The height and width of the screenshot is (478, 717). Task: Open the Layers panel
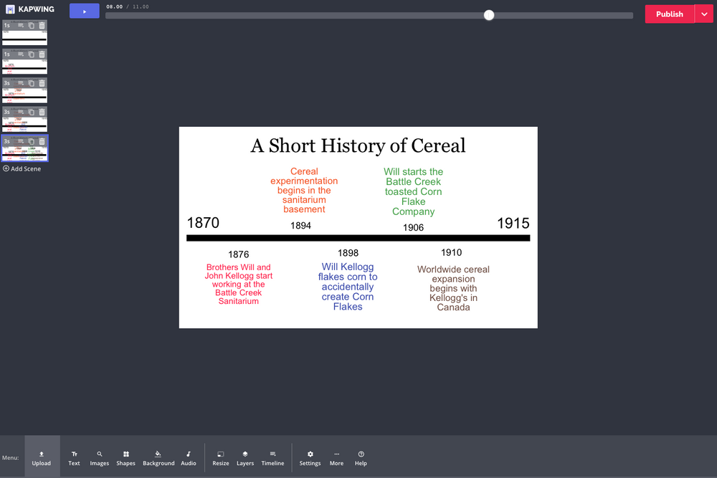pyautogui.click(x=245, y=457)
